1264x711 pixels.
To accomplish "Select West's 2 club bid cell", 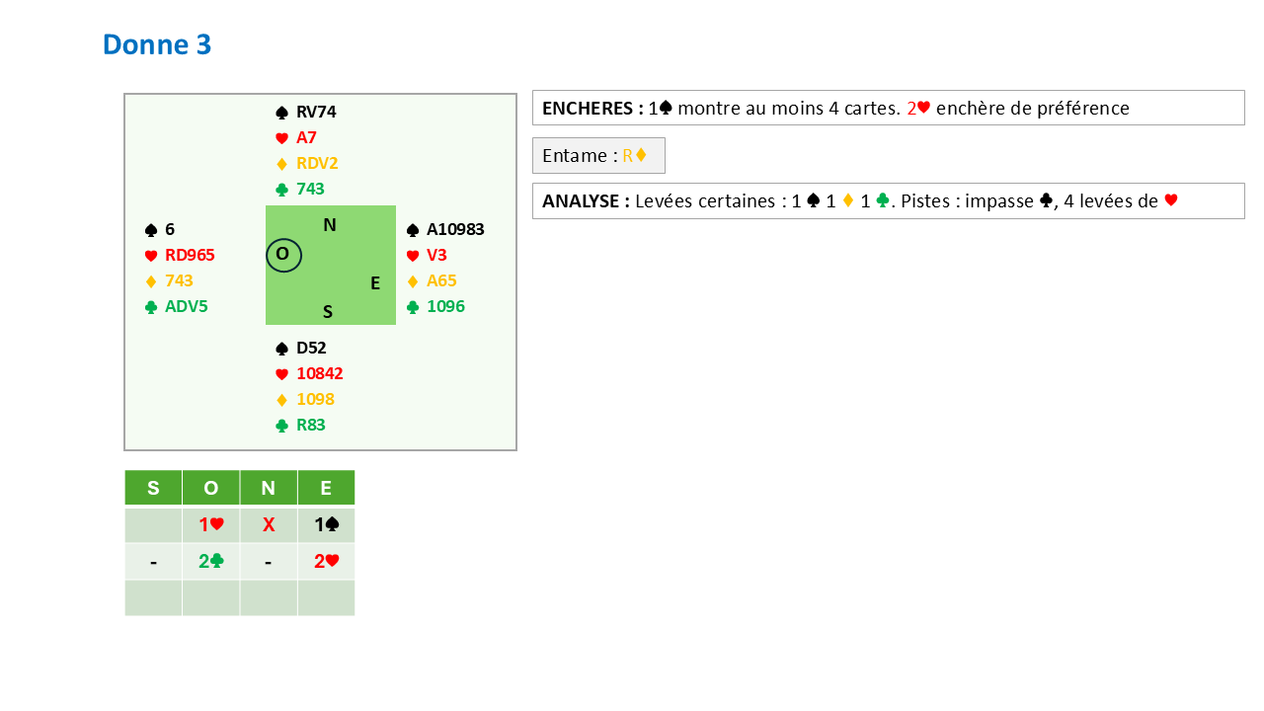I will point(210,562).
